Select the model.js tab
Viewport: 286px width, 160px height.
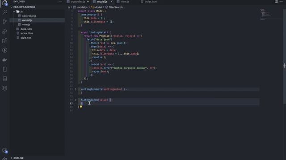pos(102,2)
